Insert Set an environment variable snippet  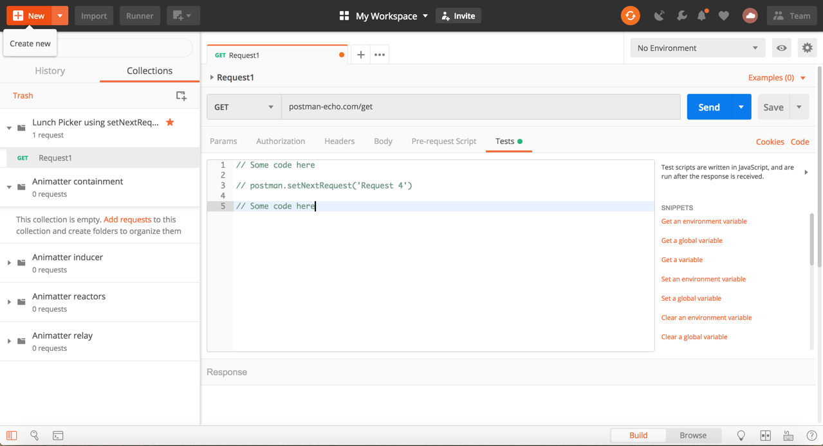(703, 279)
